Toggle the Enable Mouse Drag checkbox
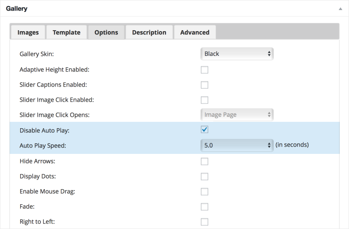Screen dimensions: 349x229 click(x=205, y=191)
